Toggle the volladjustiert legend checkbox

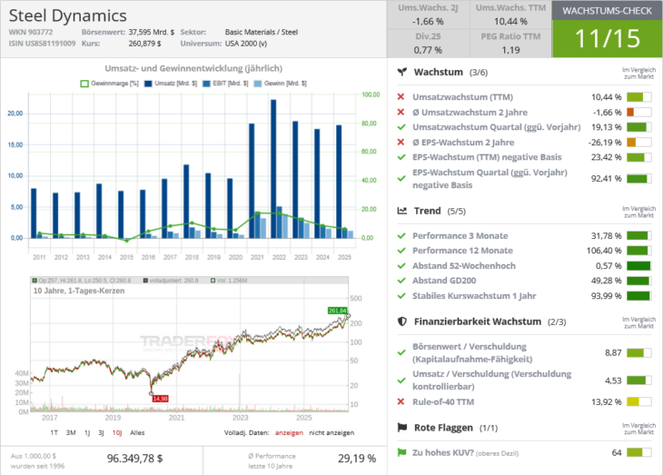tap(145, 281)
